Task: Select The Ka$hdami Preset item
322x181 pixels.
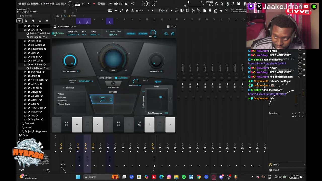Action: point(38,68)
